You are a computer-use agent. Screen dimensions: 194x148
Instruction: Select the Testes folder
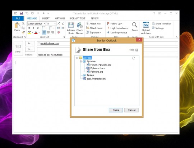coord(90,75)
